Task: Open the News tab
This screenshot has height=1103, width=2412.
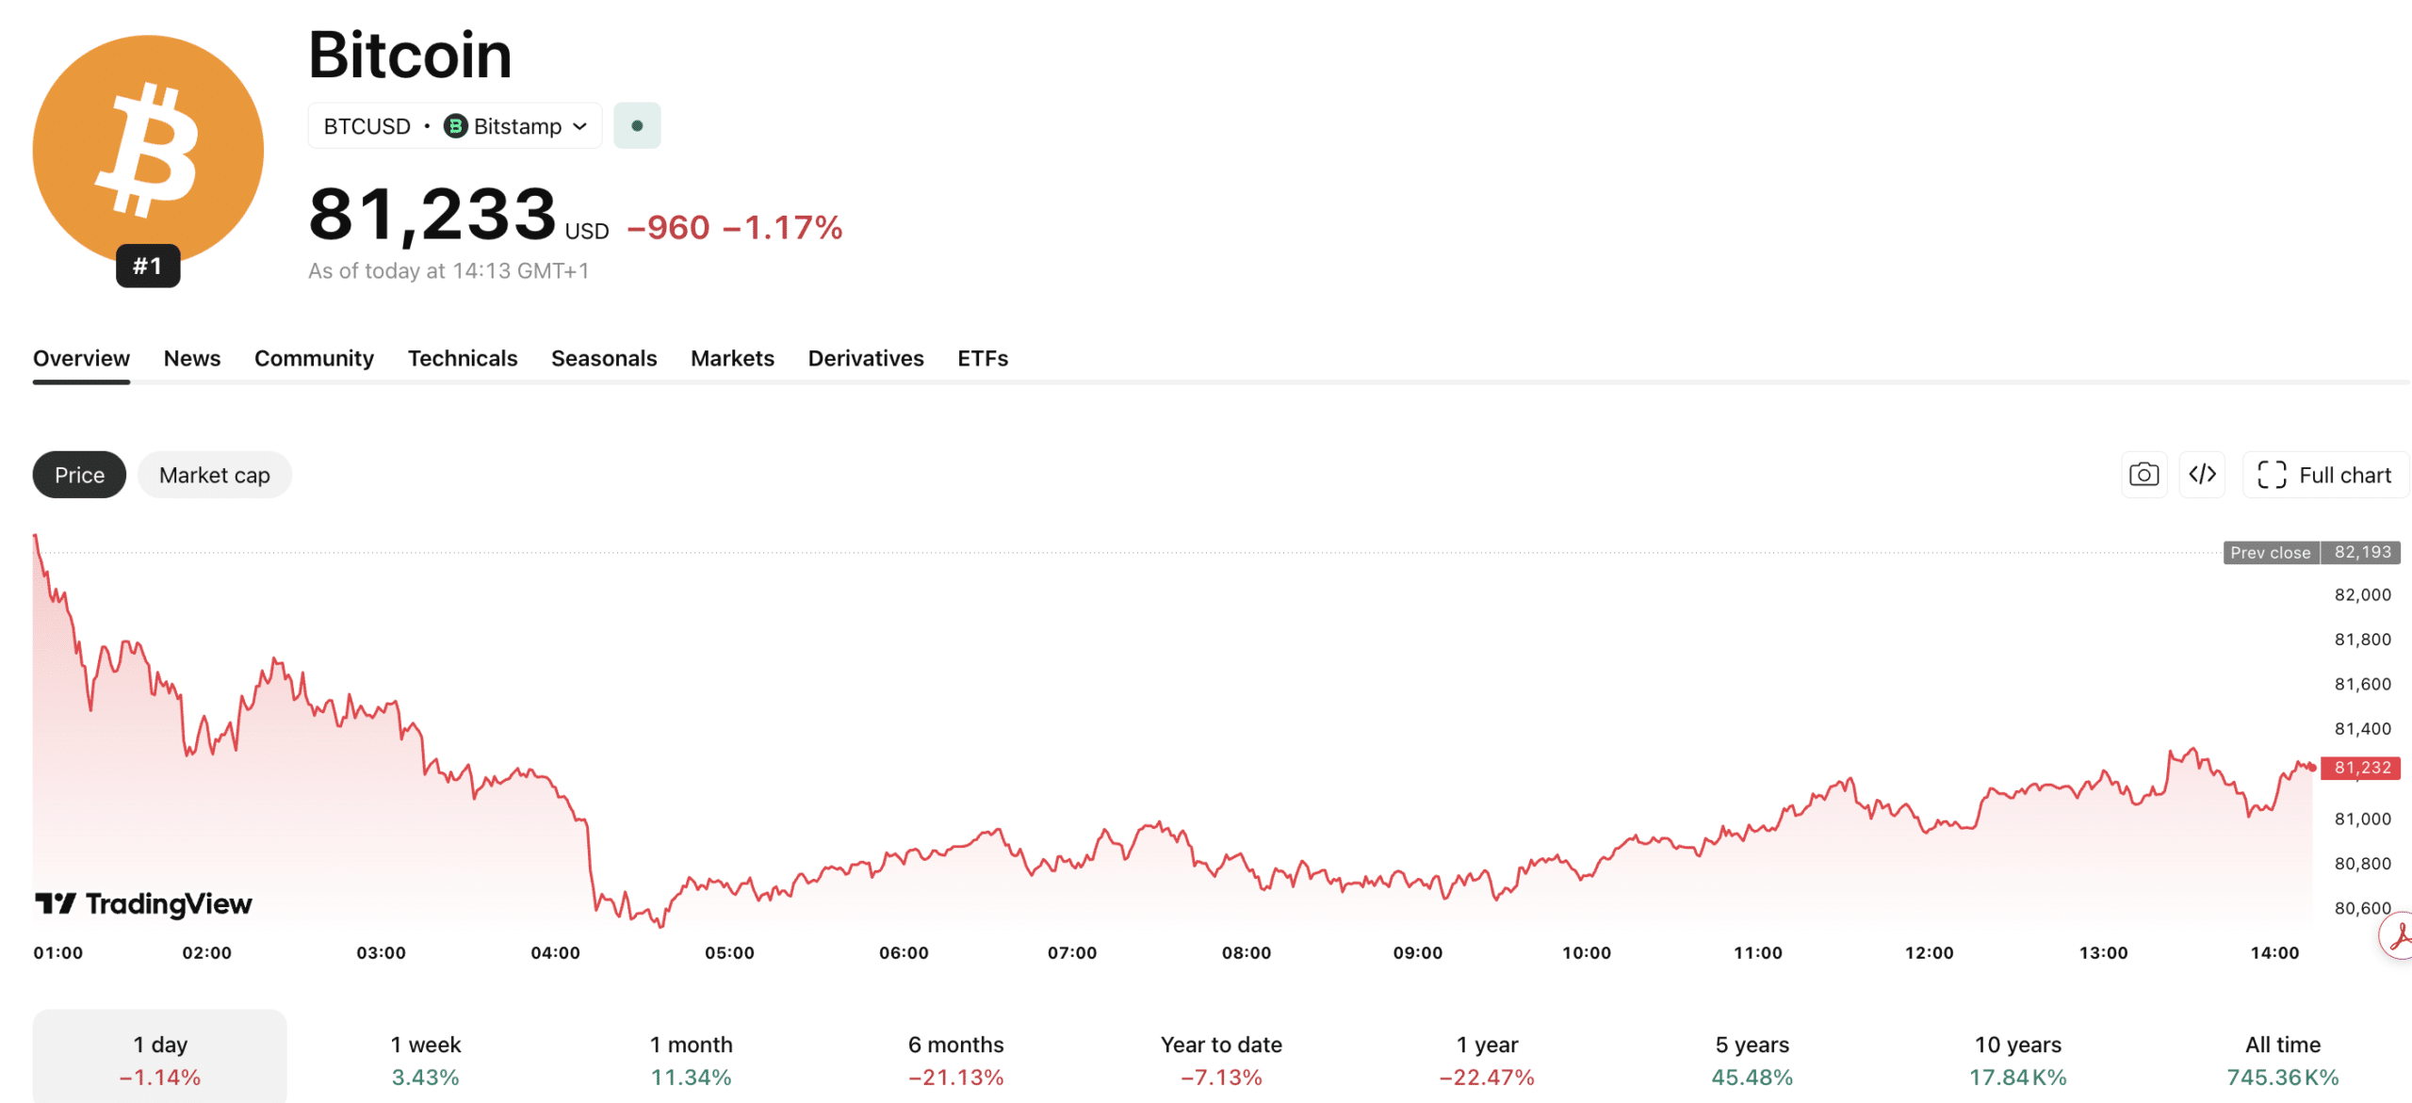Action: coord(192,359)
